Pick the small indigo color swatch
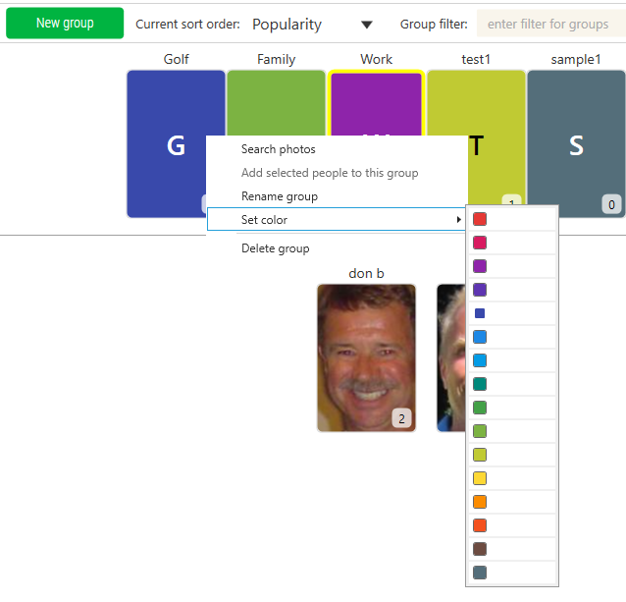 tap(480, 313)
